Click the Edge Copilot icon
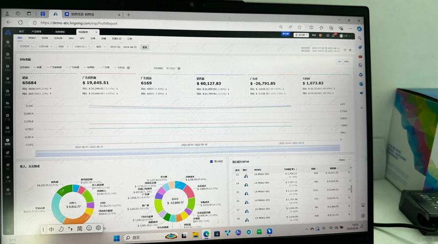 (x=359, y=28)
